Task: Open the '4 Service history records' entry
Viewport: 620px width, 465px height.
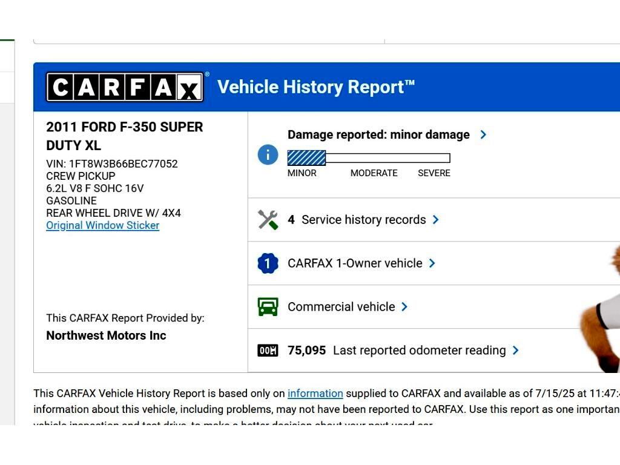Action: pos(357,220)
